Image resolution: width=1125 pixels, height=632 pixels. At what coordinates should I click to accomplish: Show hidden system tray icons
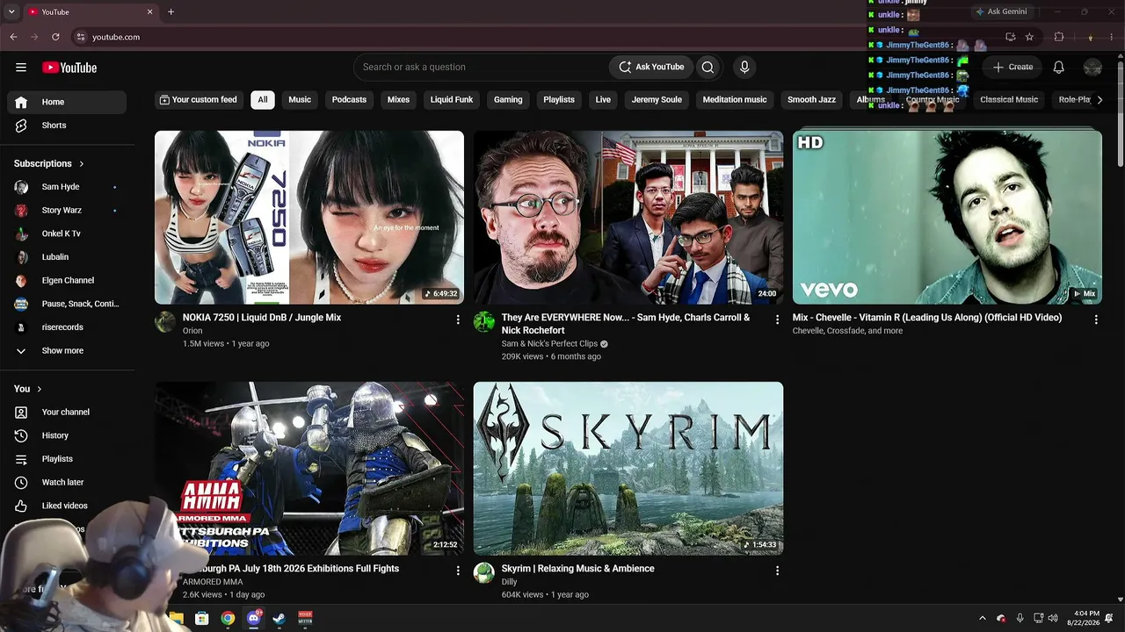[x=983, y=618]
